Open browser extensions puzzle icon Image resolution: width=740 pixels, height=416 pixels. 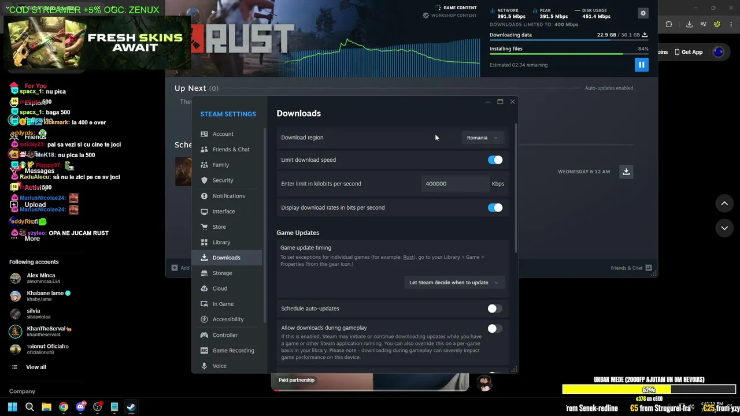click(x=669, y=24)
